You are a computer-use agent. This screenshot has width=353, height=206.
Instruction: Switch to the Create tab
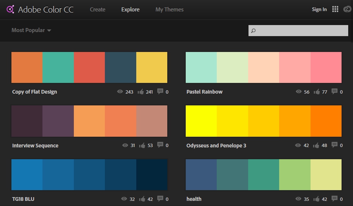click(x=97, y=10)
